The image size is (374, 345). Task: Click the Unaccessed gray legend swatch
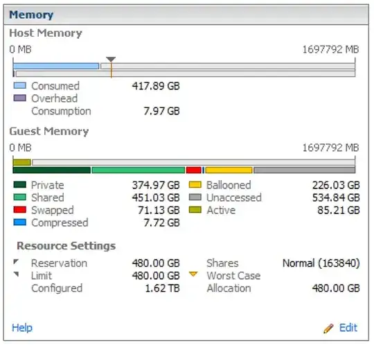(195, 197)
